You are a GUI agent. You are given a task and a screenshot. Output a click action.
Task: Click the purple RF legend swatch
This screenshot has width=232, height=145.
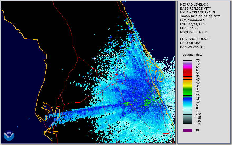coord(187,130)
